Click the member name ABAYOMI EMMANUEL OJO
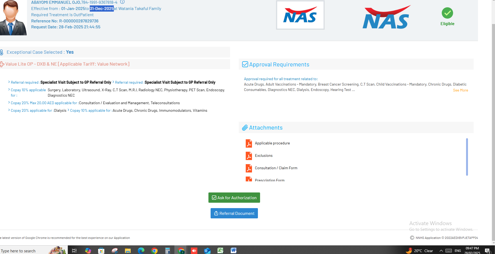Screen dimensions: 495x254 tap(56, 2)
